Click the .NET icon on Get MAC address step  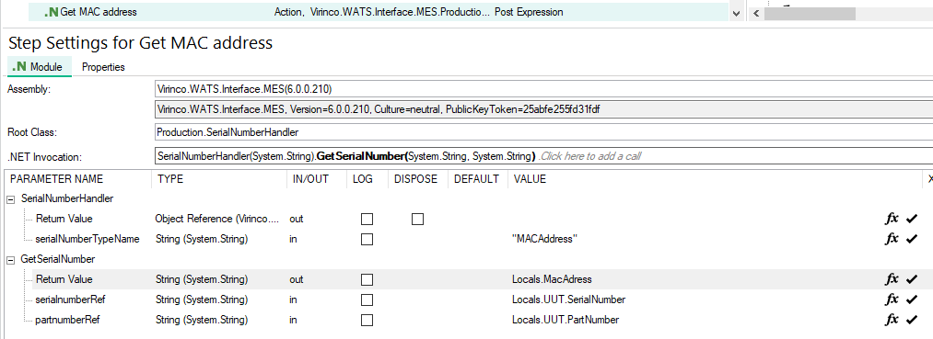click(x=52, y=12)
